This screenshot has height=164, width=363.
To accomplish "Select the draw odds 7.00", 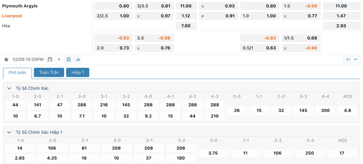I will click(x=186, y=26).
